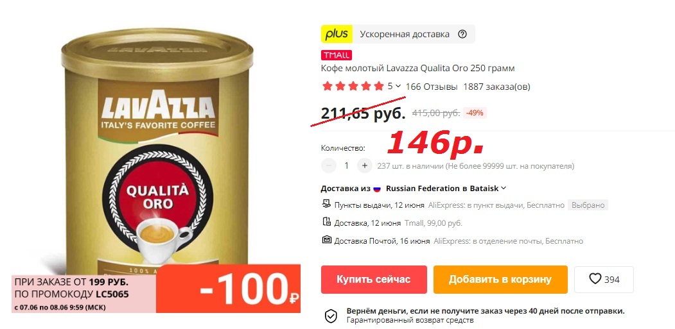Open the 166 Отзывы reviews link
Viewport: 675px width, 329px height.
tap(432, 87)
